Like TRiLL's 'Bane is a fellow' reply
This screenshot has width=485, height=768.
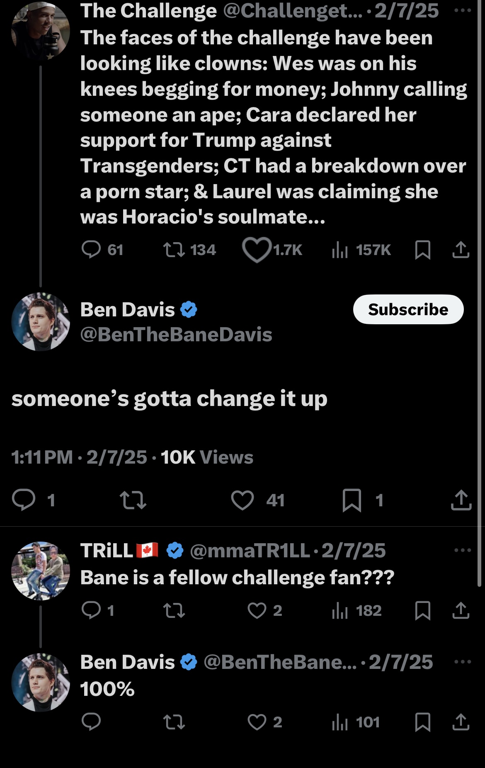pos(257,610)
